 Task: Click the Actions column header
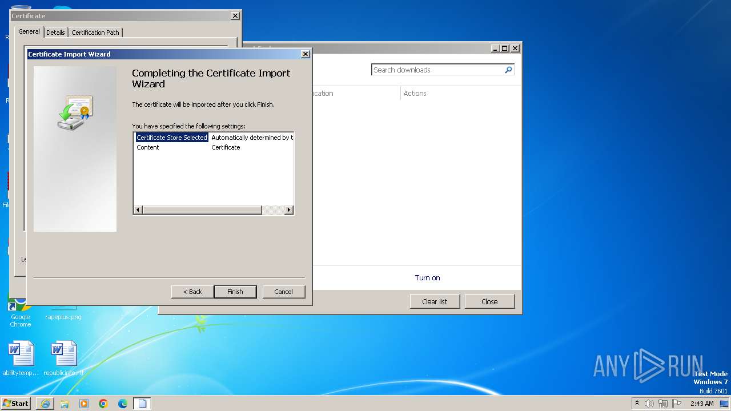415,94
